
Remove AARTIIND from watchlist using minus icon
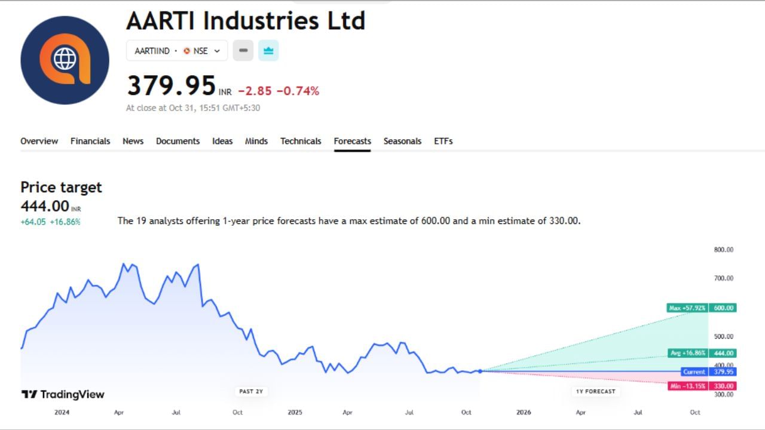(243, 51)
